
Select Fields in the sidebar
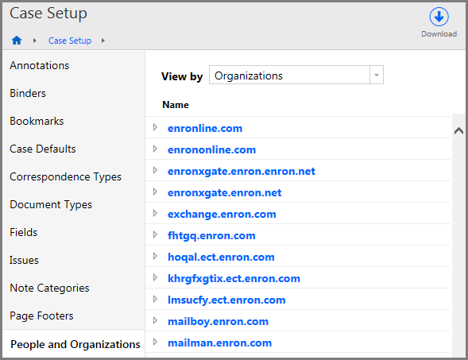(24, 232)
